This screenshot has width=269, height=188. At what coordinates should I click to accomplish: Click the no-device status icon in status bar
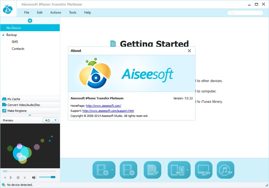(x=4, y=185)
